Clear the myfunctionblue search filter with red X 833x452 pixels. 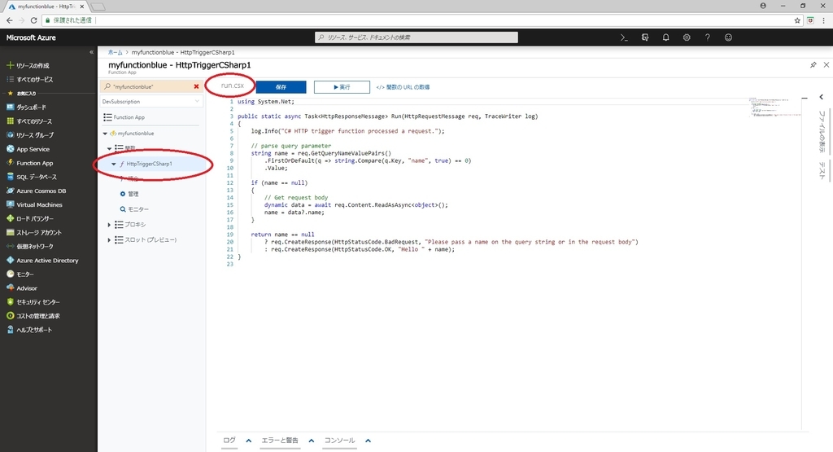click(x=197, y=86)
